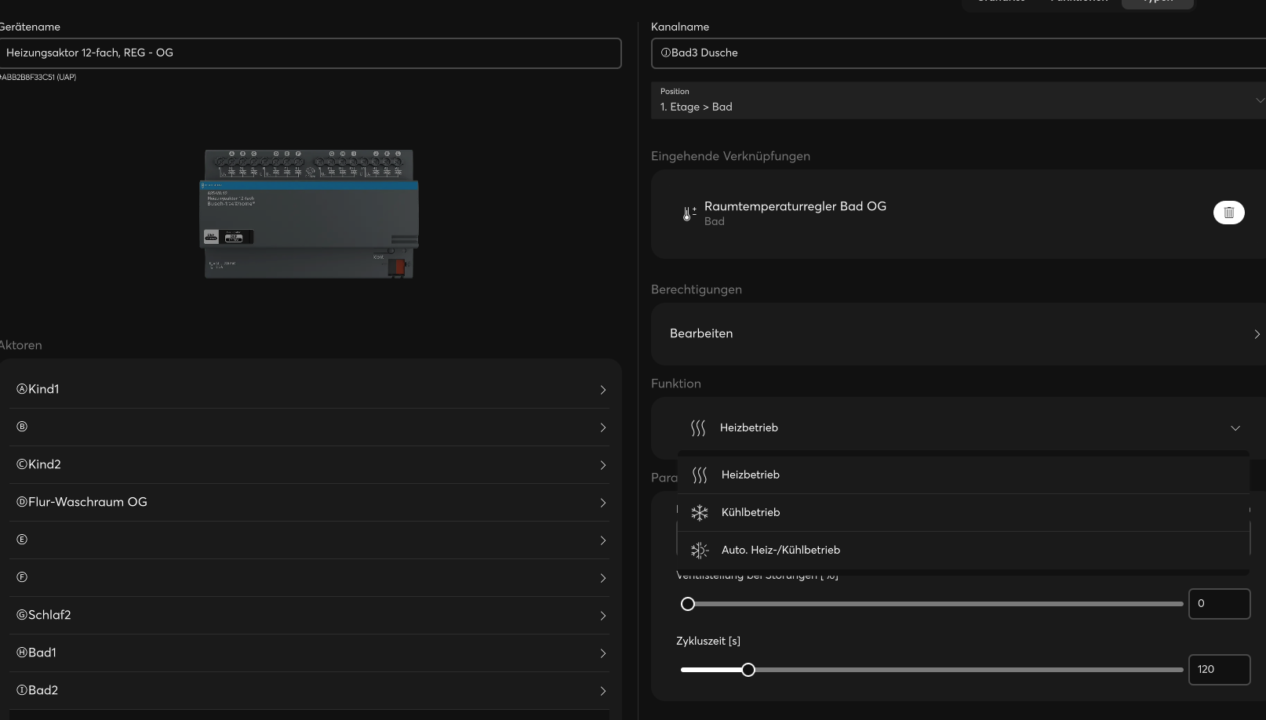Collapse the Funktion dropdown chevron
The width and height of the screenshot is (1266, 720).
coord(1235,428)
